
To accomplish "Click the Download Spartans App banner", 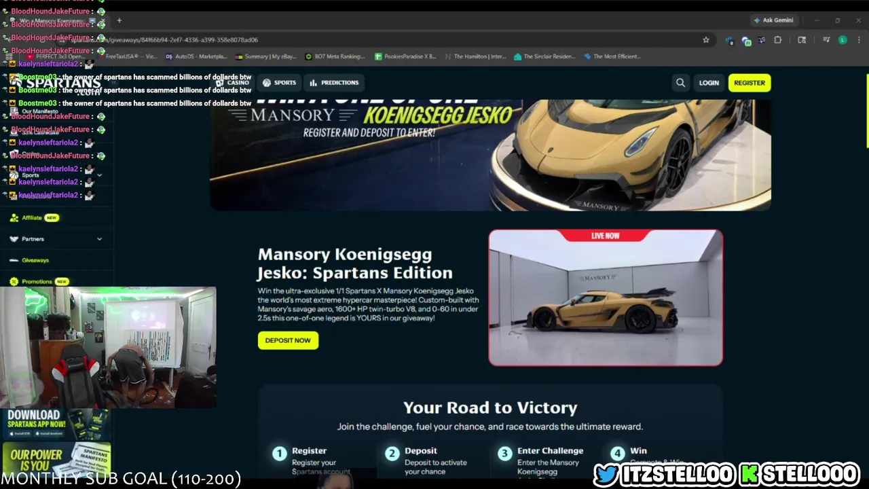I will tap(56, 424).
